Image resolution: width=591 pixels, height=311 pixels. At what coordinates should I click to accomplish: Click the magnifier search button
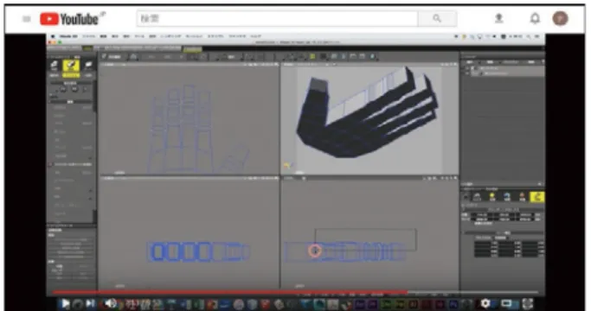click(x=437, y=18)
